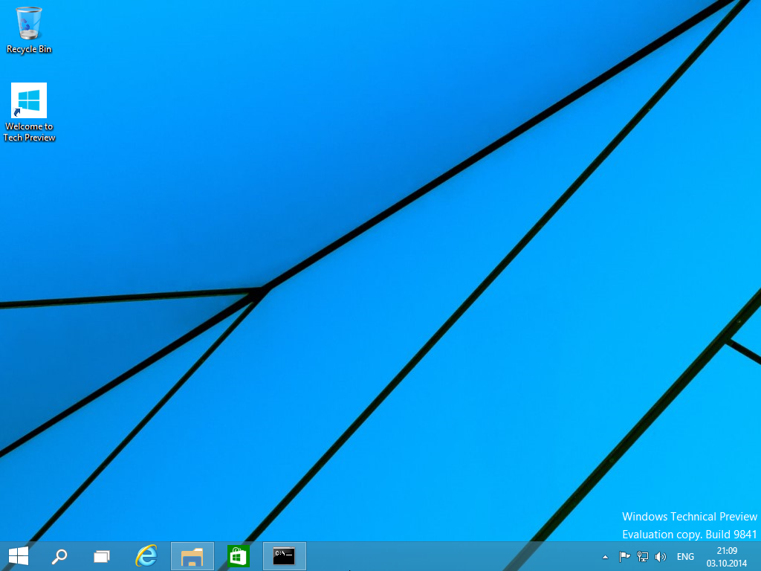The height and width of the screenshot is (571, 761).
Task: Toggle Task View on the taskbar
Action: 102,555
